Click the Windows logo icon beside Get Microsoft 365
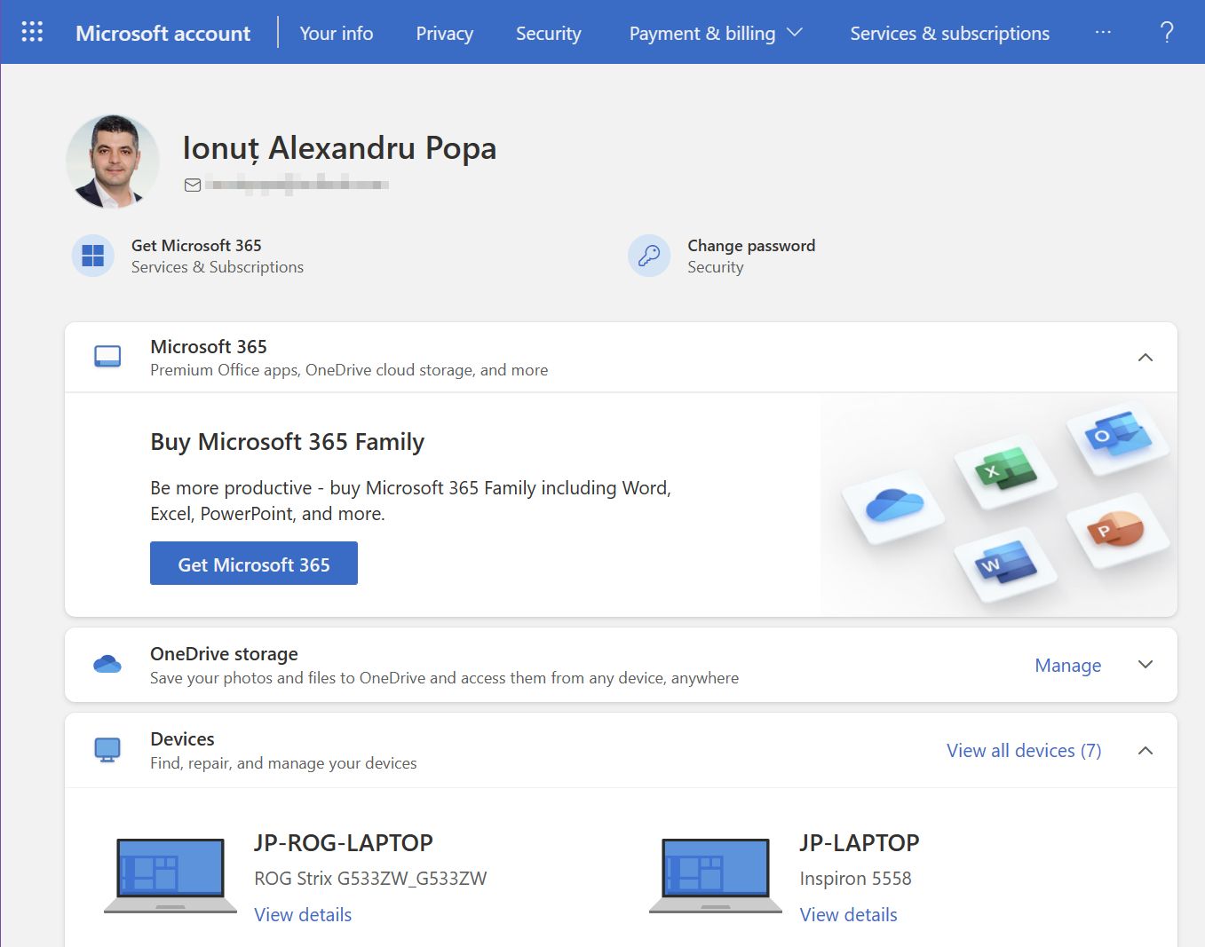The height and width of the screenshot is (947, 1205). [x=92, y=256]
